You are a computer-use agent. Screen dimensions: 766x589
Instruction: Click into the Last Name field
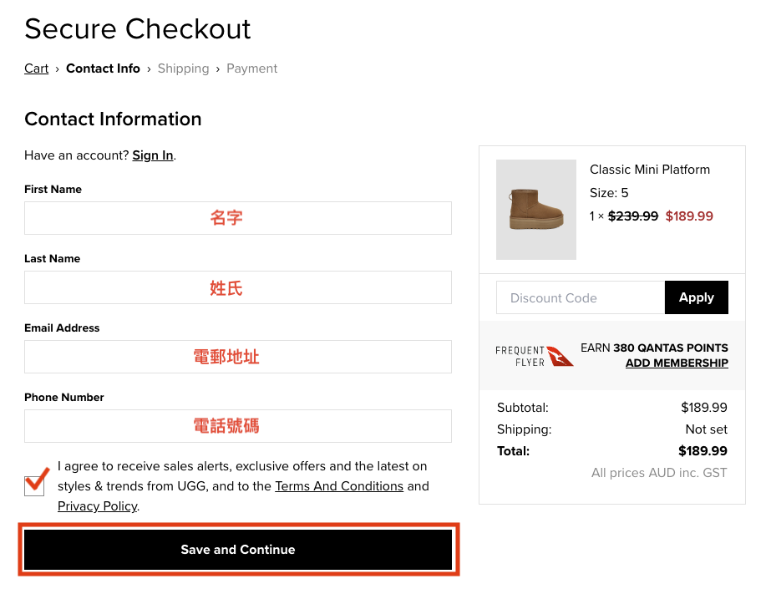pos(238,287)
